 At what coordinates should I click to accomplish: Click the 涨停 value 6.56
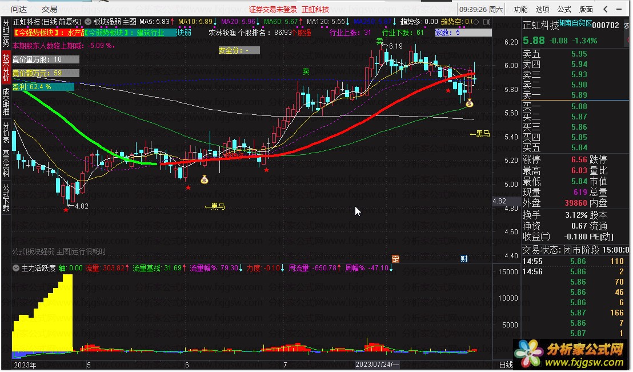click(x=579, y=159)
